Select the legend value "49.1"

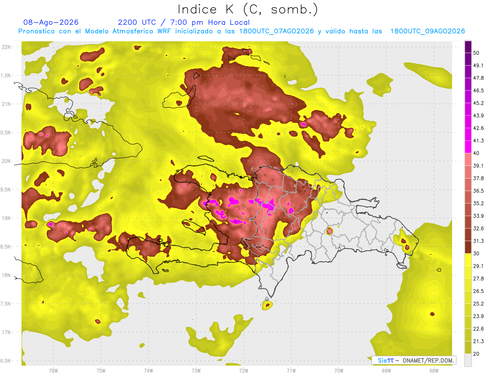478,65
